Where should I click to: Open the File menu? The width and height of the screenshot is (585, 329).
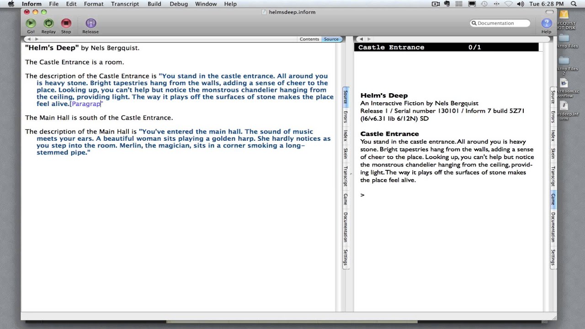[54, 4]
